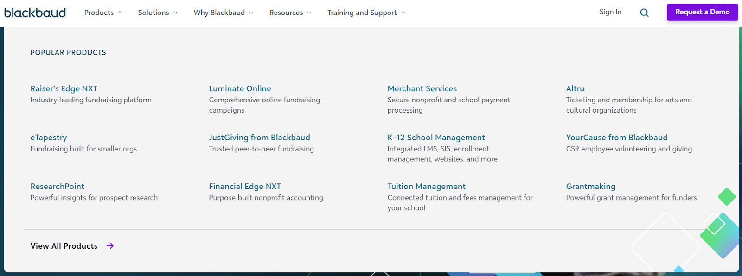The image size is (742, 276).
Task: Open the Training and Support menu
Action: click(x=362, y=13)
